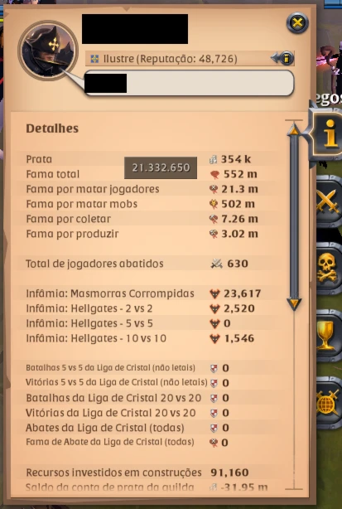Open the crossed swords PvP tab
Screen dimensions: 342x509
pyautogui.click(x=329, y=201)
